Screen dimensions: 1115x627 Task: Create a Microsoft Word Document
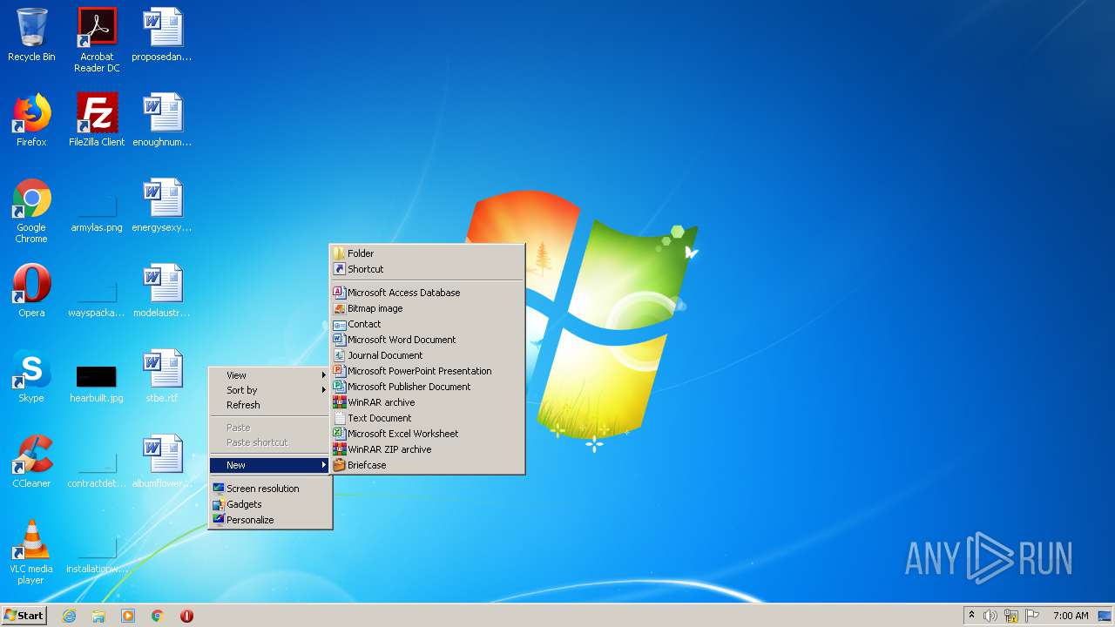point(427,340)
